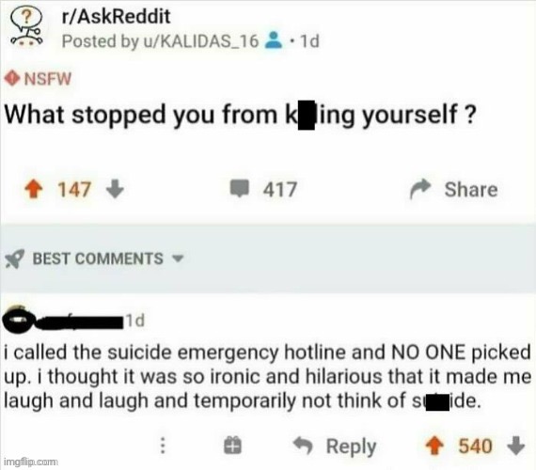Image resolution: width=536 pixels, height=470 pixels.
Task: Click the dropdown arrow next to Best Comments
Action: click(x=178, y=258)
